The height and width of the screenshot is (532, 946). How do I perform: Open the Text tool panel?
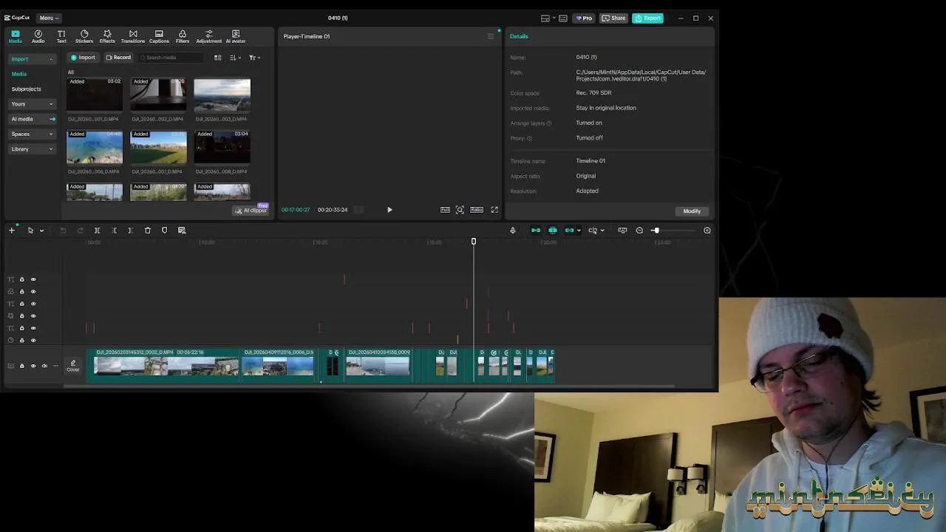coord(61,36)
